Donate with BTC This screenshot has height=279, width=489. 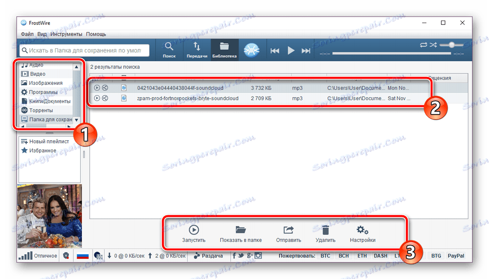pyautogui.click(x=325, y=256)
